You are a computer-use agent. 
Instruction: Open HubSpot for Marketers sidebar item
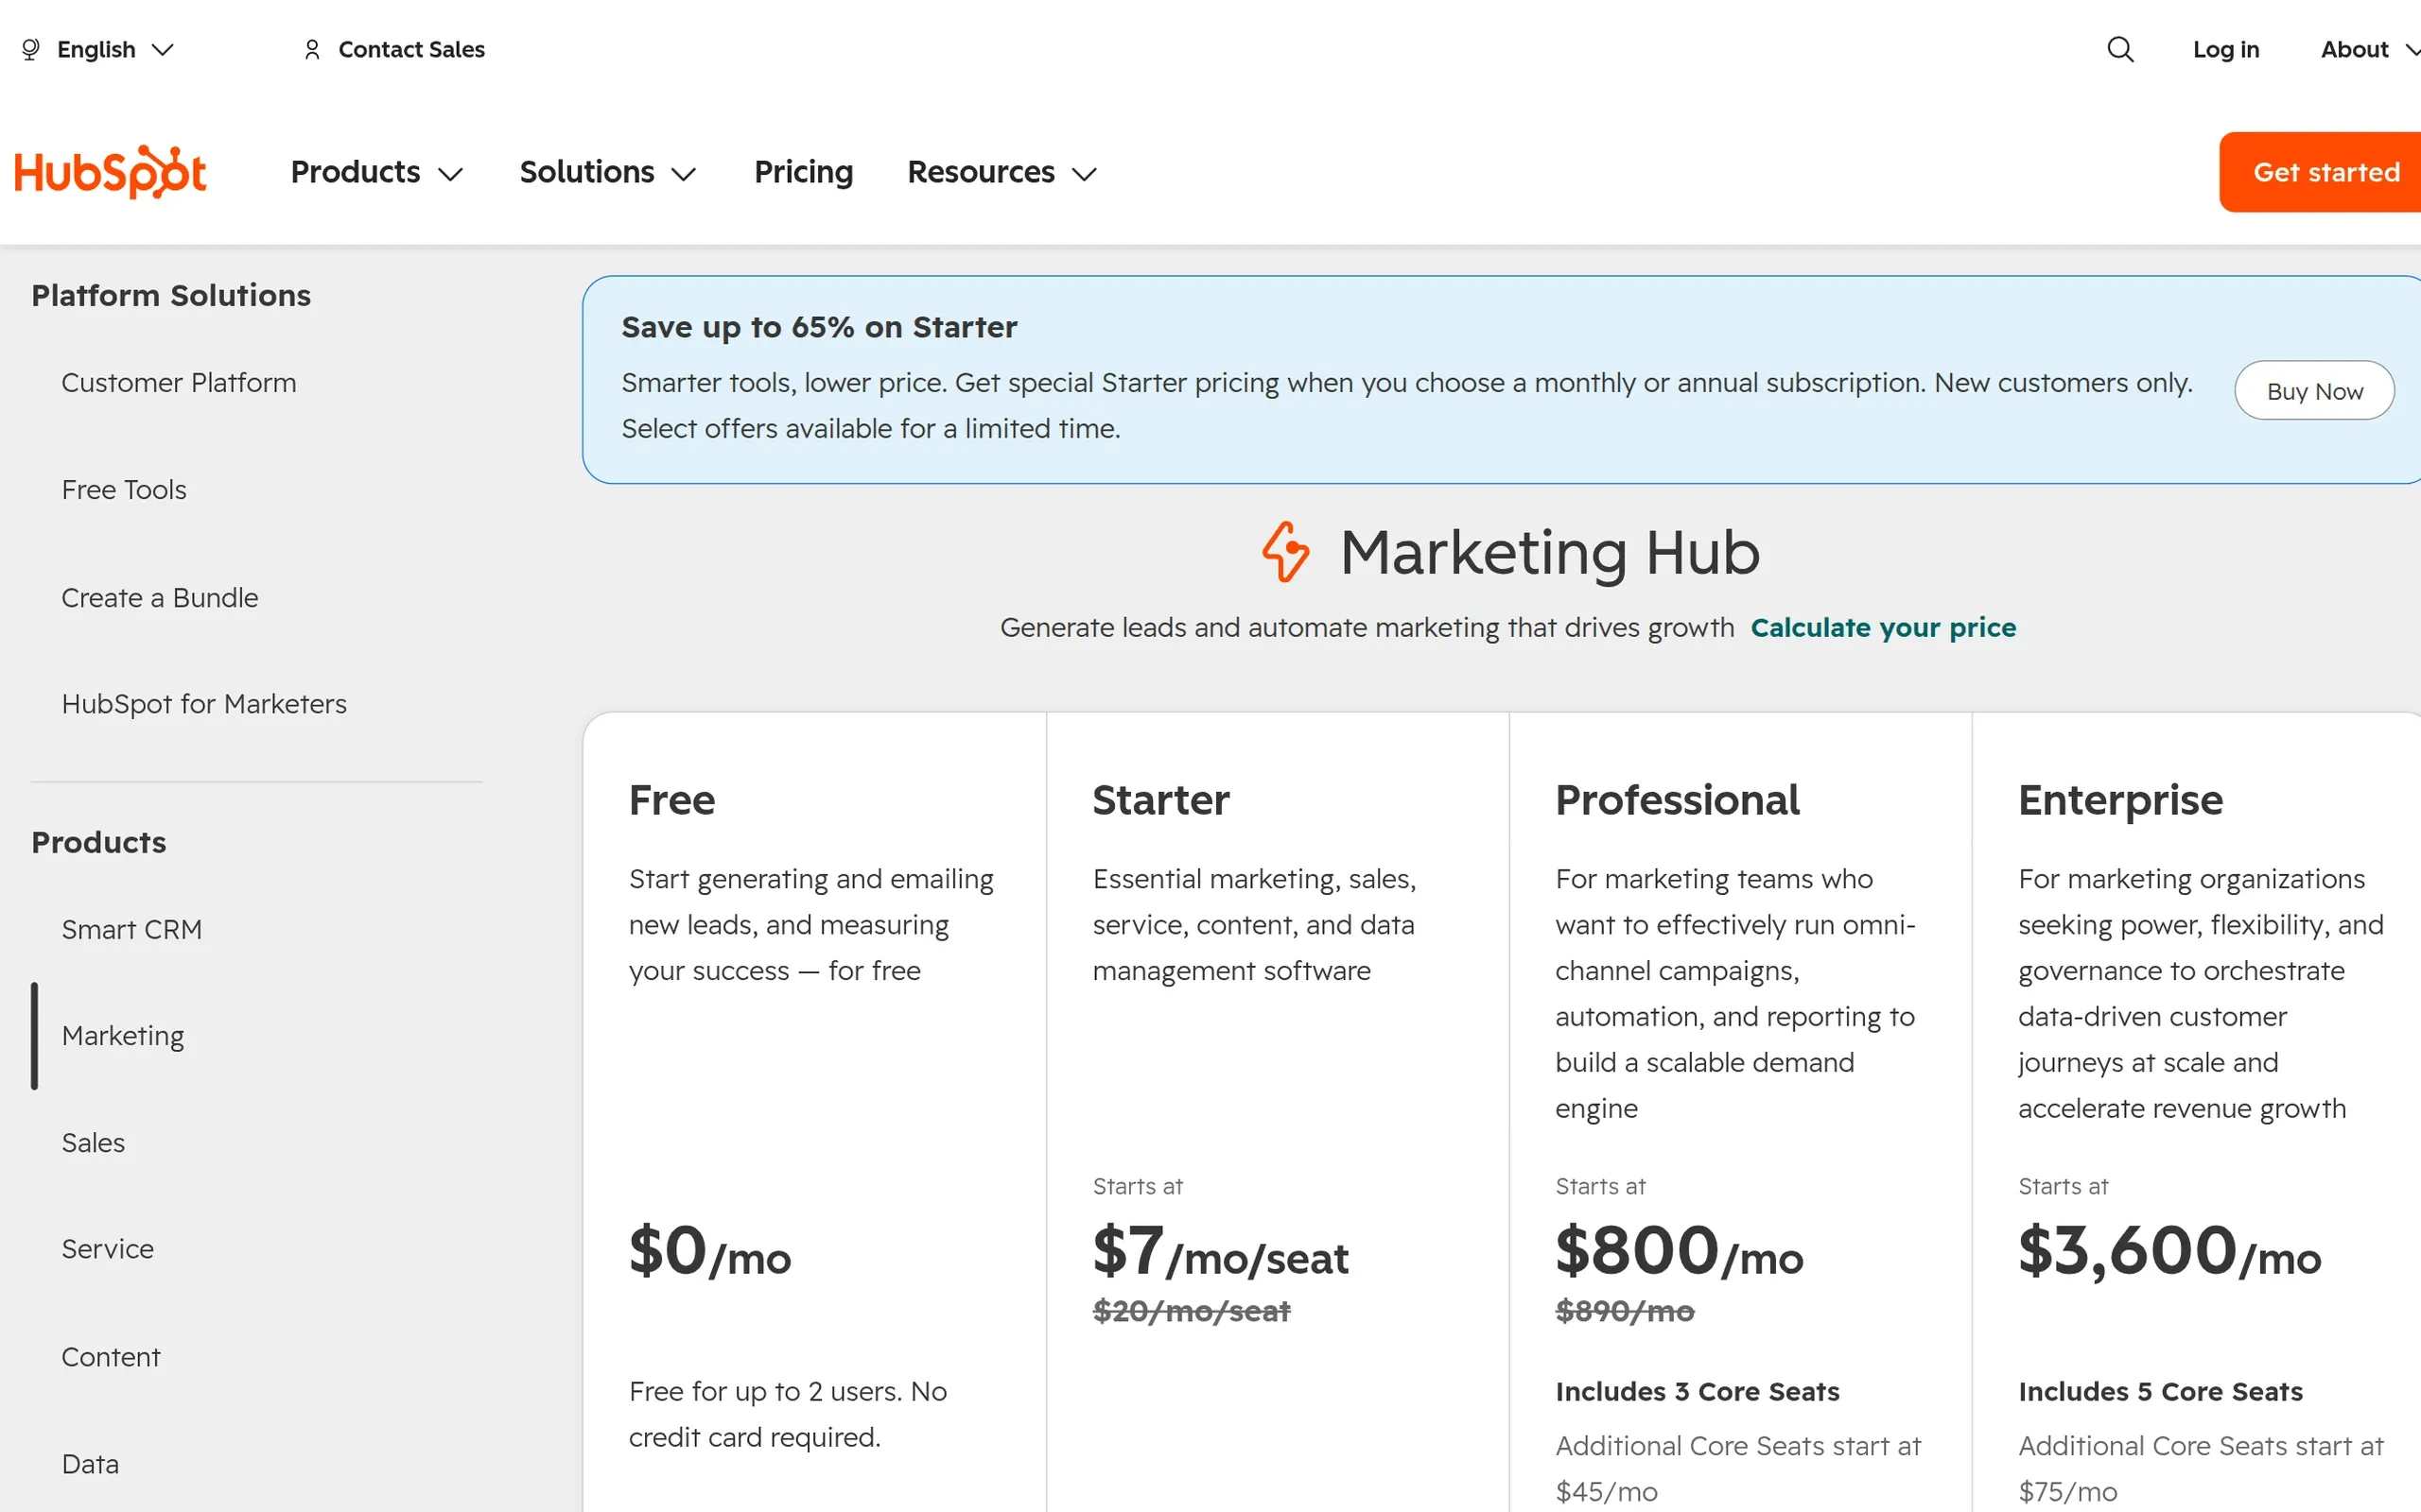coord(204,703)
